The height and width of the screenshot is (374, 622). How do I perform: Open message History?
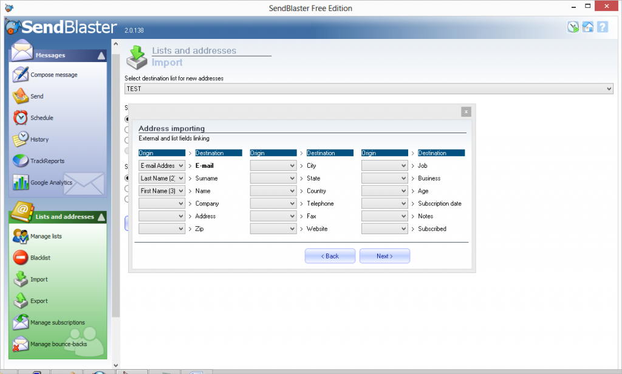(x=39, y=139)
